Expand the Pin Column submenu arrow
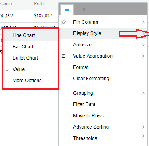This screenshot has width=149, height=146. coord(143,22)
